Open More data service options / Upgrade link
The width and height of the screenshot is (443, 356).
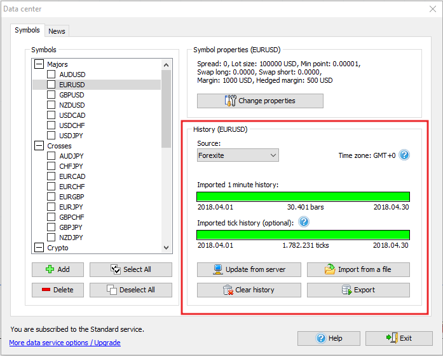pyautogui.click(x=64, y=343)
